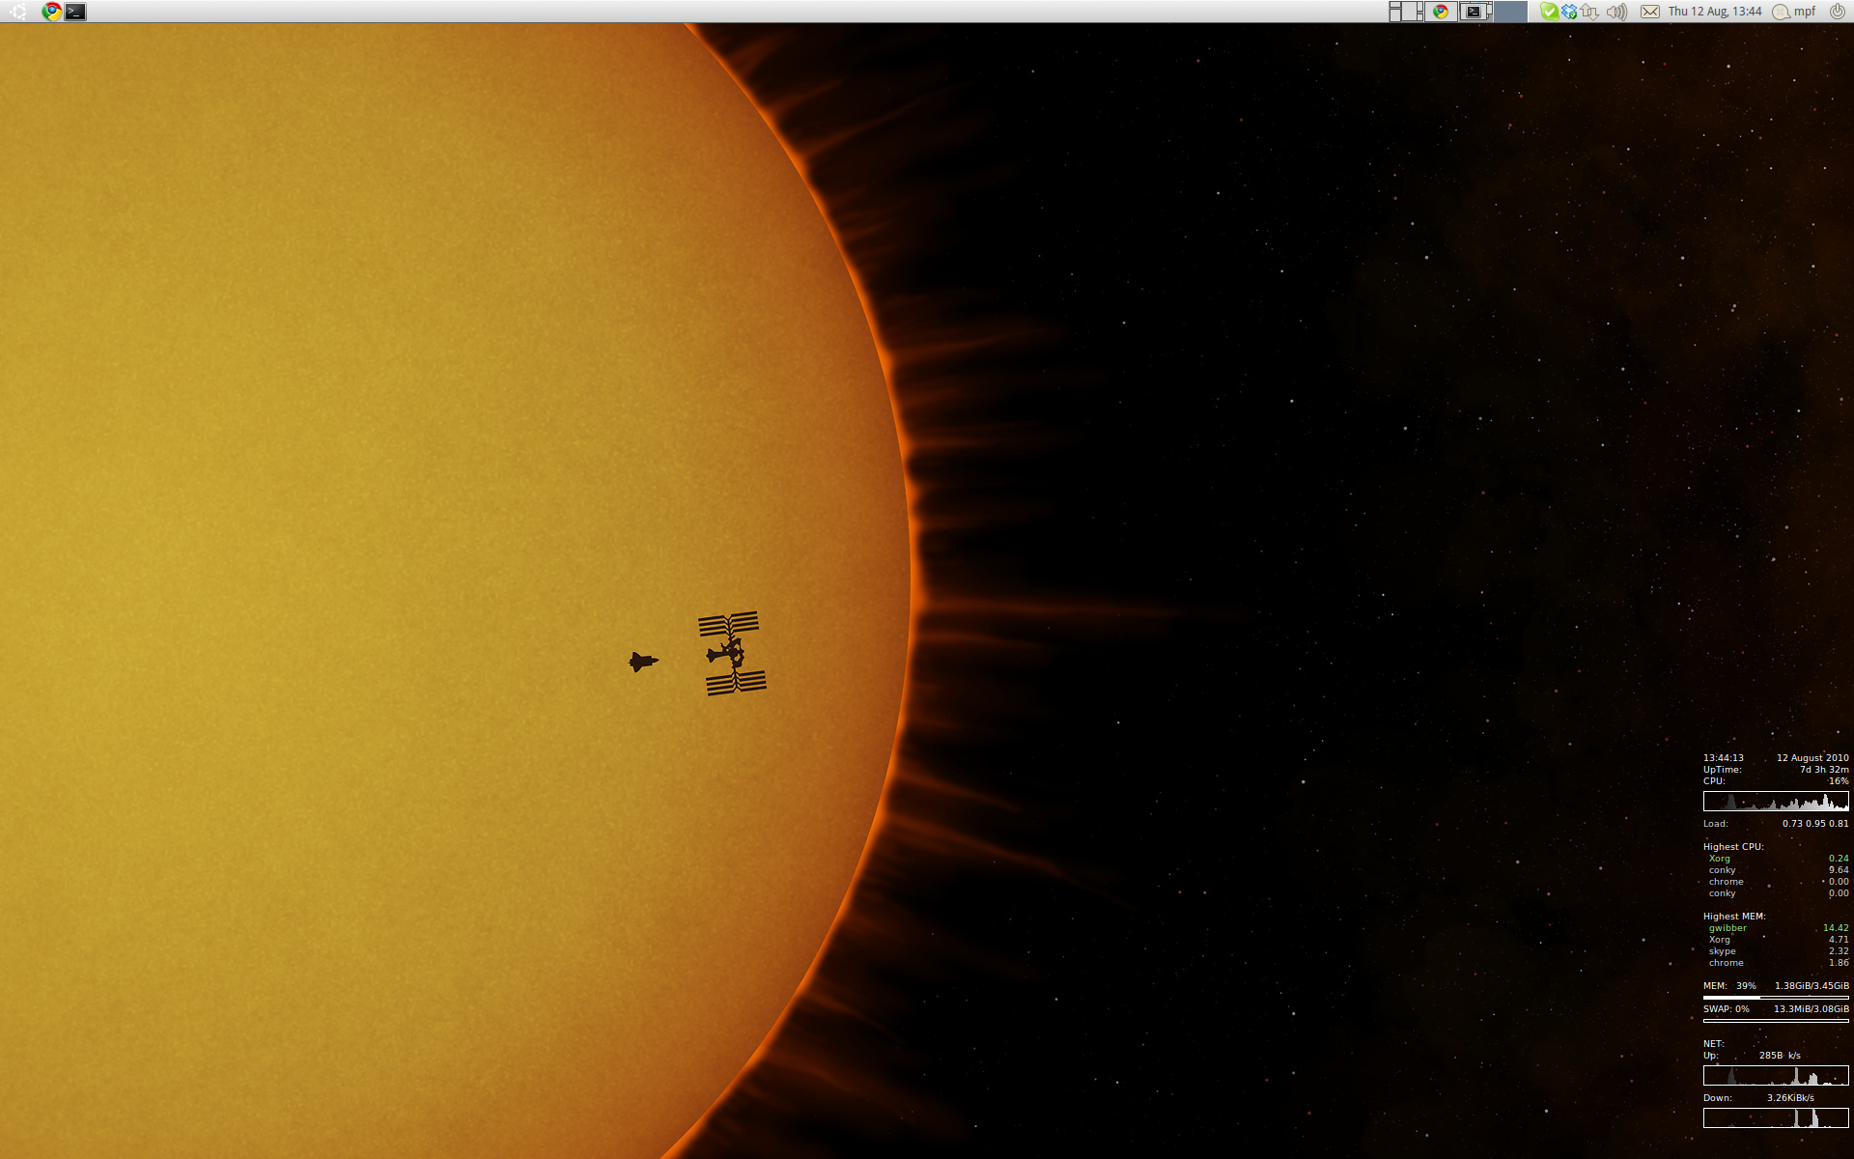1854x1159 pixels.
Task: Open the sound volume indicator
Action: coord(1617,12)
